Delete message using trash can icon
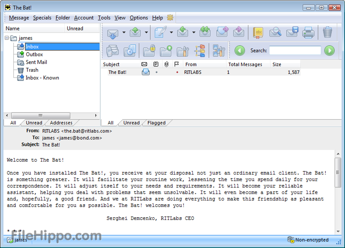 point(327,33)
